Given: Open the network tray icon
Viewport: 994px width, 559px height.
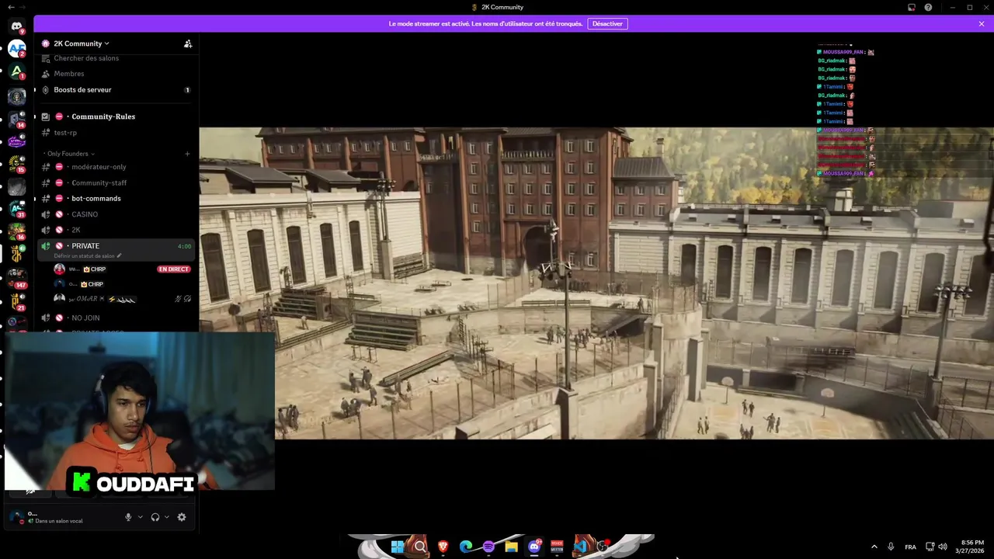Looking at the screenshot, I should point(930,547).
